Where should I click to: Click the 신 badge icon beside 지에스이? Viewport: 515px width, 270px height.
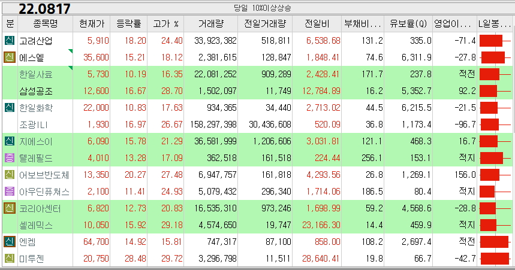tap(10, 141)
